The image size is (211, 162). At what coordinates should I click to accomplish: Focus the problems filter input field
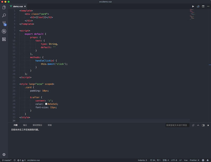coord(177,125)
